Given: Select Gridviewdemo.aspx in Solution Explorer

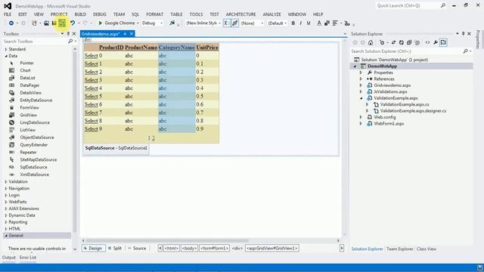Looking at the screenshot, I should point(392,85).
